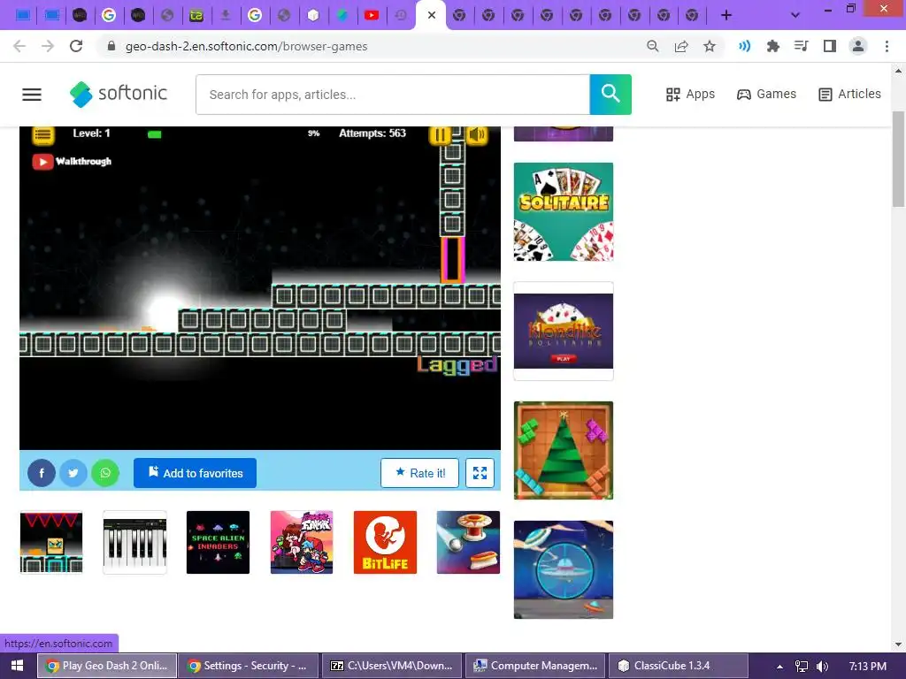Open the Articles section
Image resolution: width=906 pixels, height=679 pixels.
pyautogui.click(x=849, y=94)
